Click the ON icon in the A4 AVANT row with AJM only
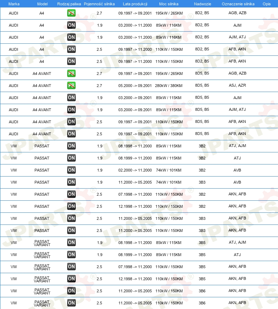The width and height of the screenshot is (278, 309). point(71,98)
